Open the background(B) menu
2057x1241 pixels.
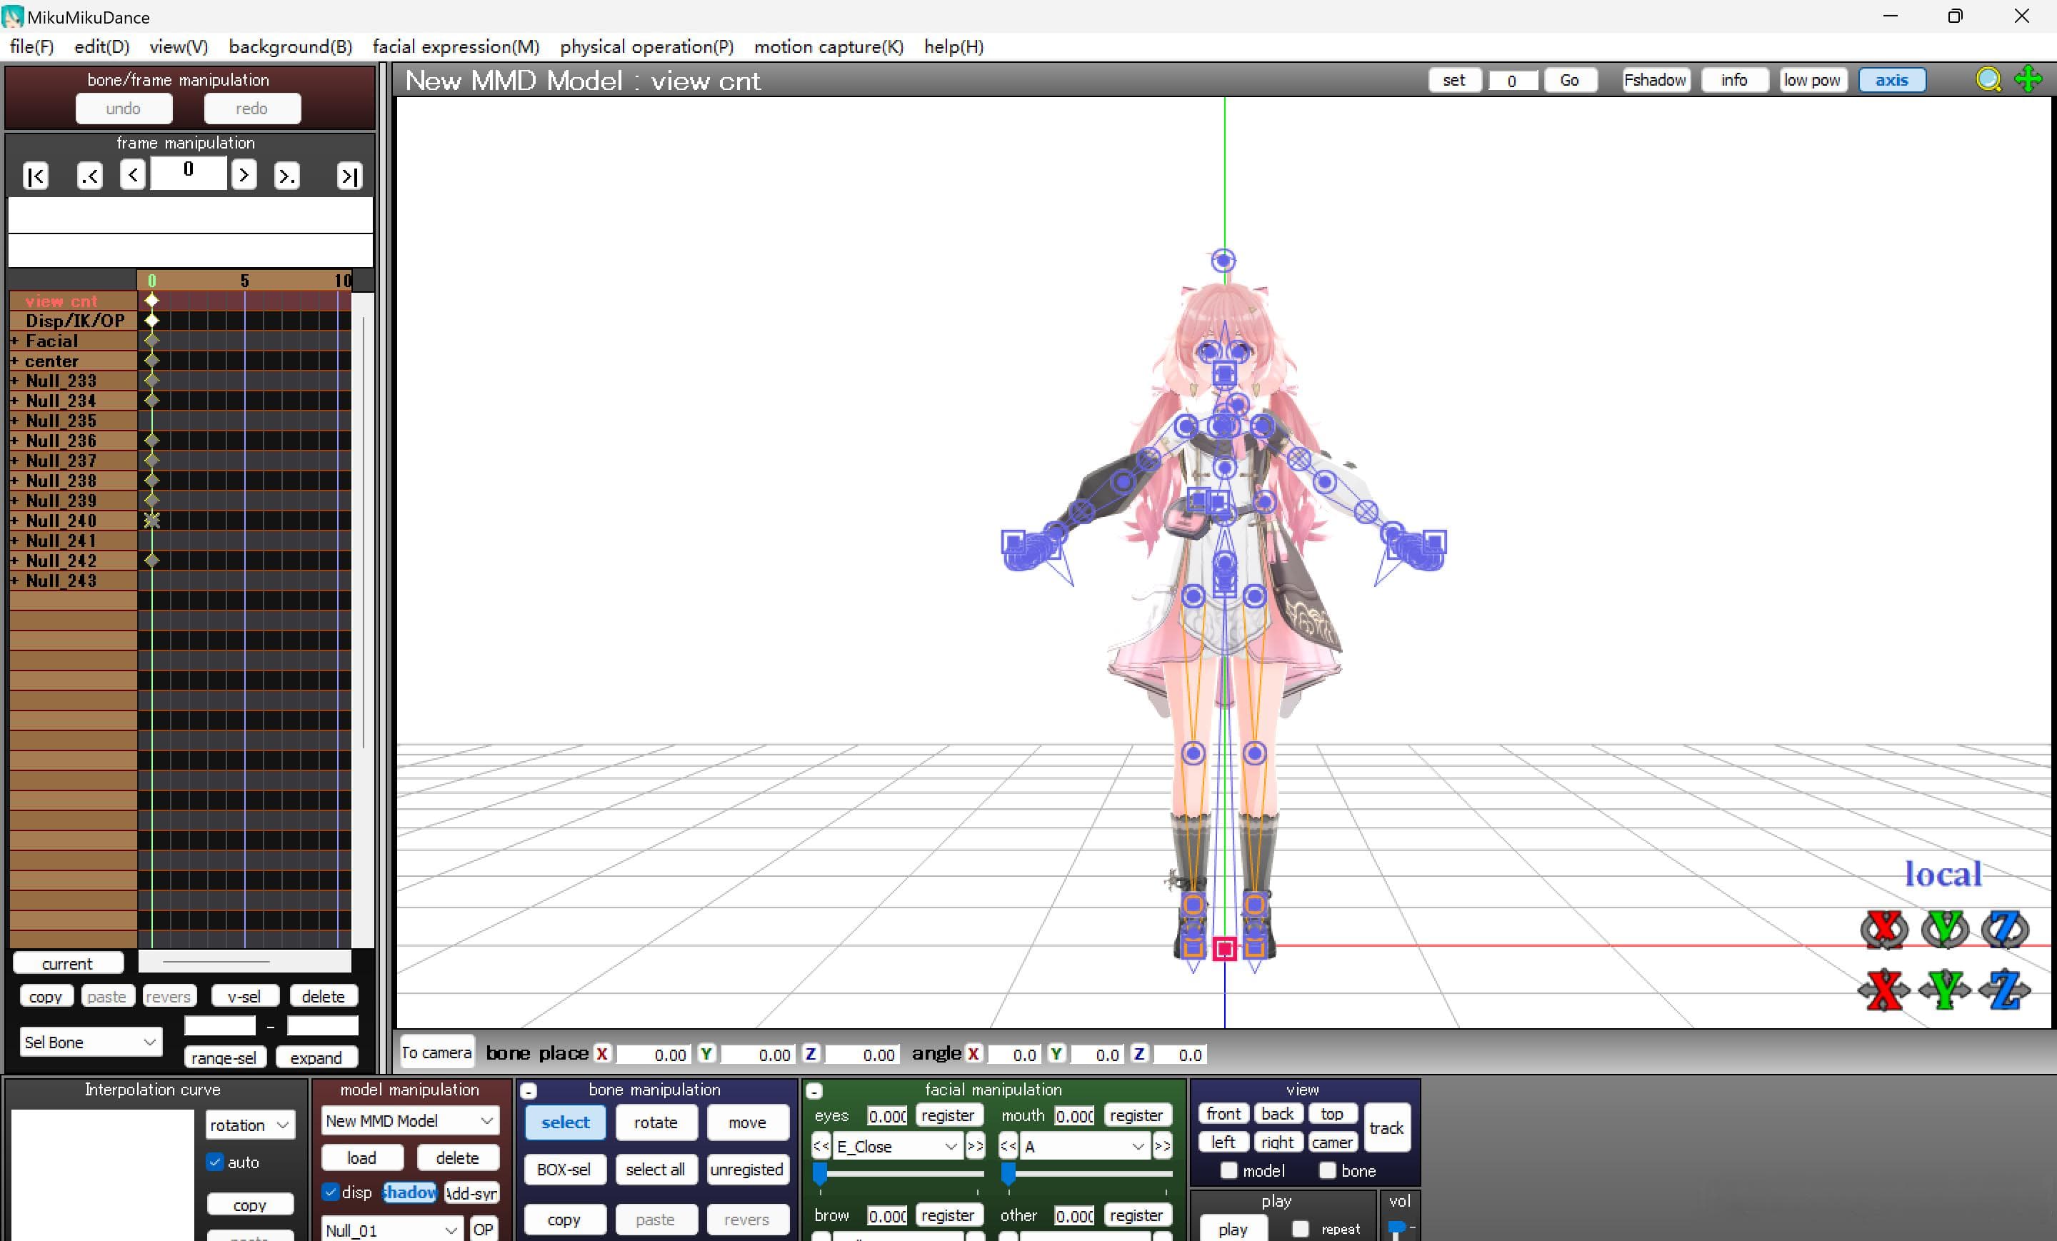[x=291, y=46]
